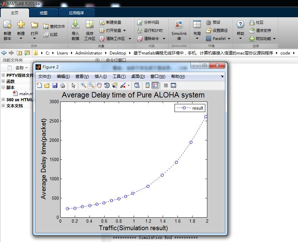This screenshot has width=298, height=242.
Task: Click the Open File icon in Figure 2 toolbar
Action: [x=47, y=85]
